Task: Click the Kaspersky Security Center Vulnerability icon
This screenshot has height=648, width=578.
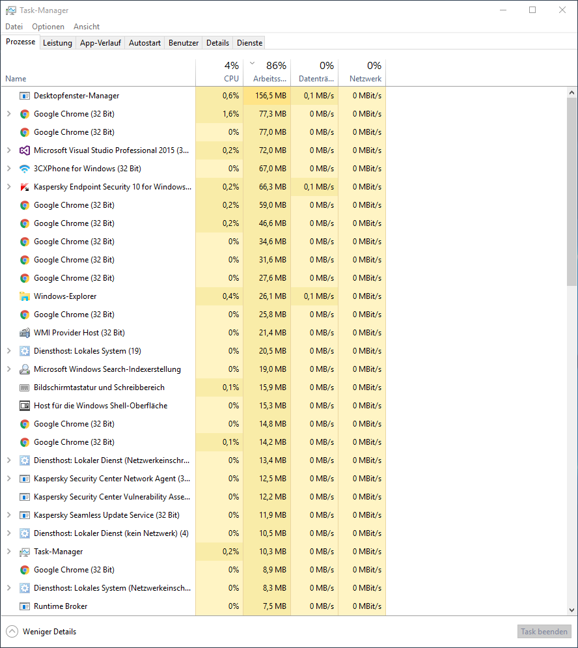Action: click(25, 497)
